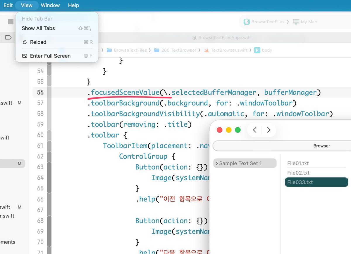Click line number 60 in gutter
The width and height of the screenshot is (351, 254).
coord(40,135)
